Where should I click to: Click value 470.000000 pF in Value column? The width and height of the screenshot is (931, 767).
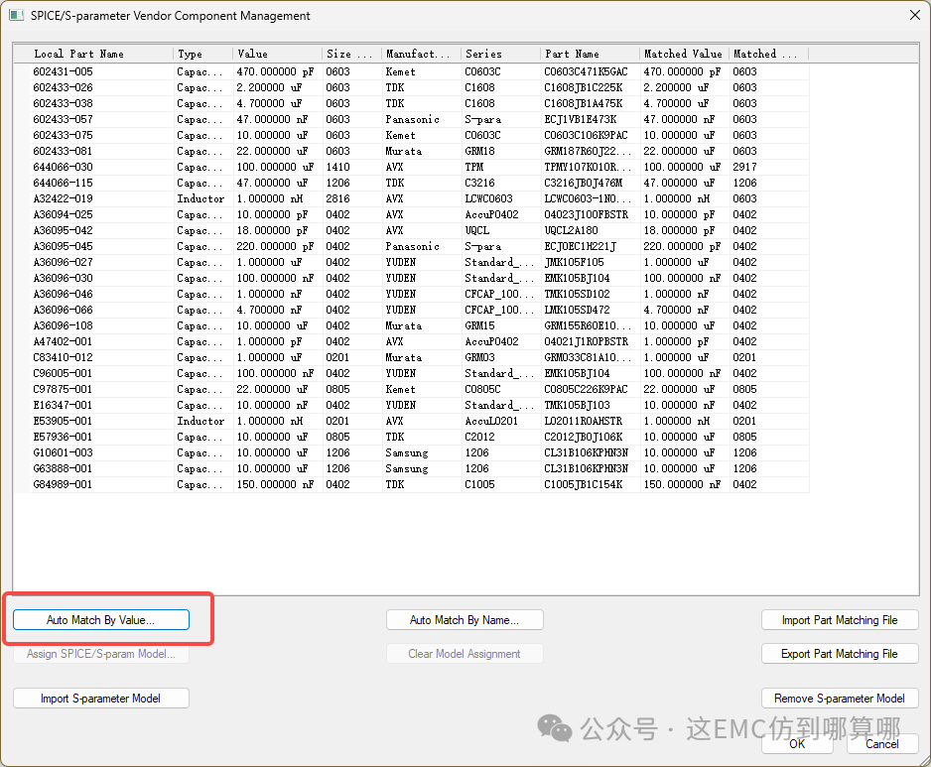276,71
